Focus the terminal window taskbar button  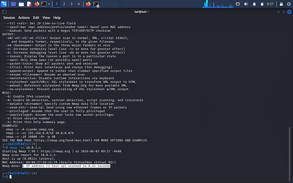[96, 4]
